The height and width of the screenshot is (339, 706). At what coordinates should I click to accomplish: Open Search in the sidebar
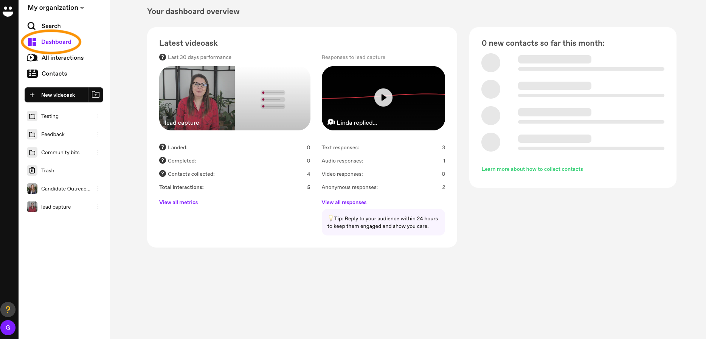pyautogui.click(x=51, y=26)
